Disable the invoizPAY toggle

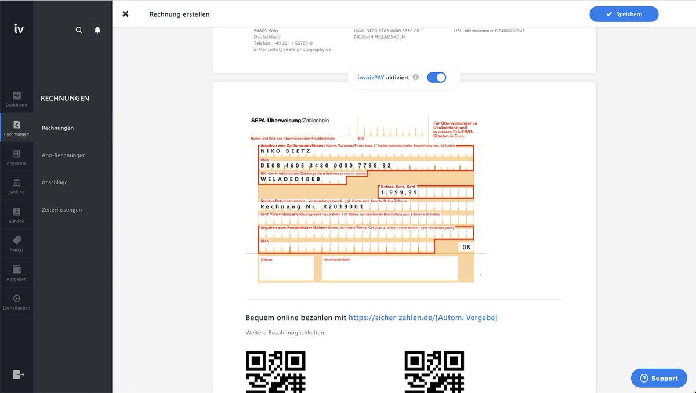pos(437,77)
